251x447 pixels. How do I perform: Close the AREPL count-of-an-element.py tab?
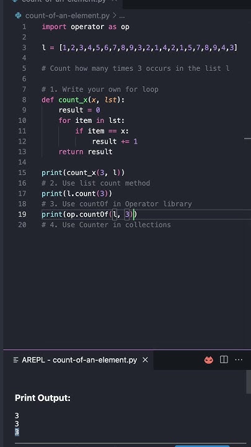[145, 359]
